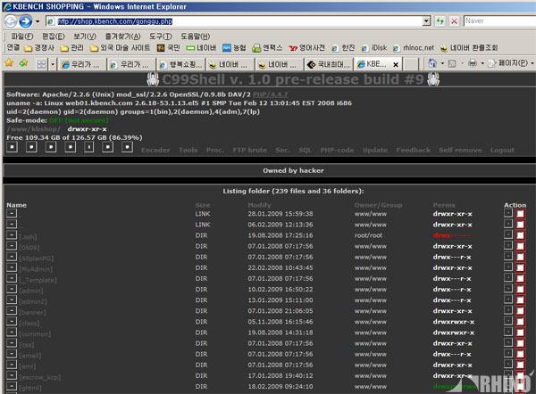
Task: Click the Modify column header
Action: 259,205
